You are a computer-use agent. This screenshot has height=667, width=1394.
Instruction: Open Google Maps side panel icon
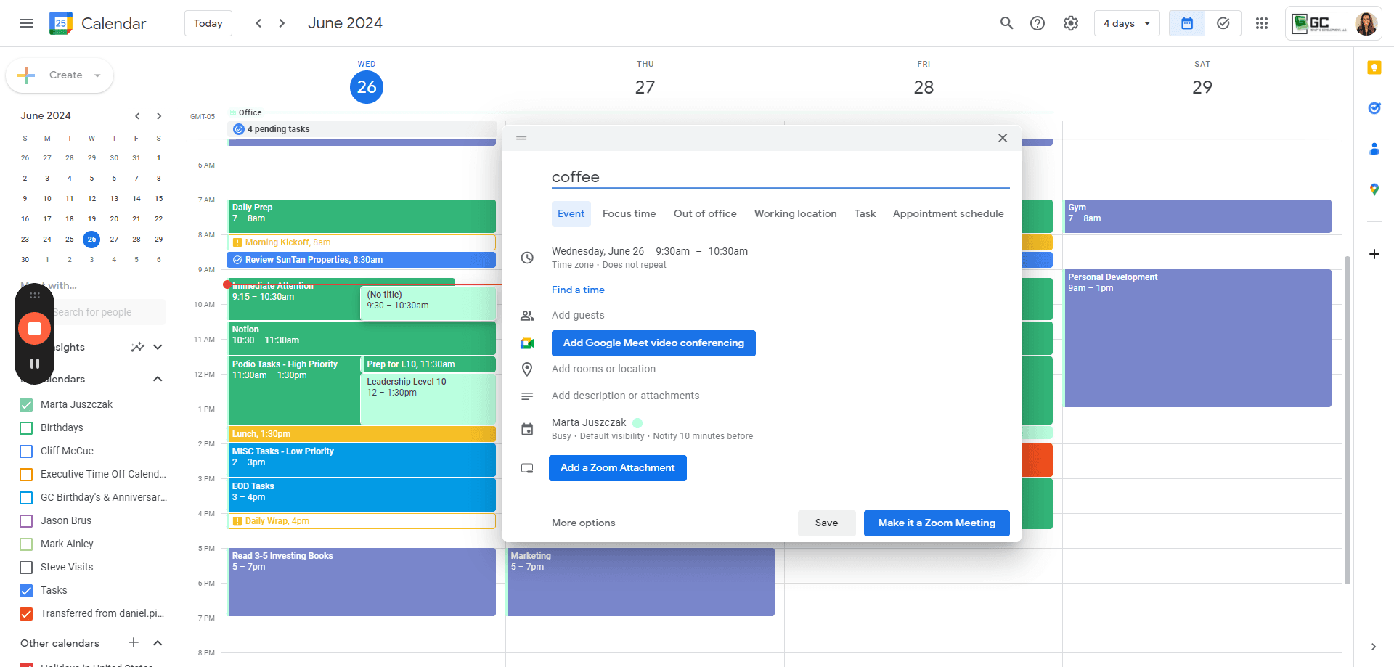[x=1374, y=189]
